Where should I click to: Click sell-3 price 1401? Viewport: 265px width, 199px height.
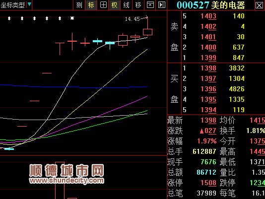click(x=208, y=37)
